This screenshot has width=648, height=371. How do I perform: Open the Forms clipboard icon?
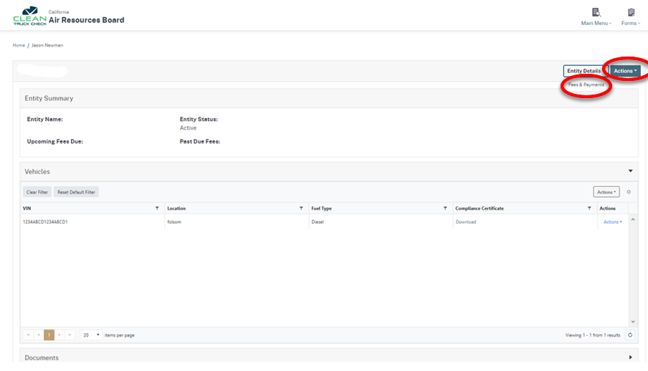(631, 12)
